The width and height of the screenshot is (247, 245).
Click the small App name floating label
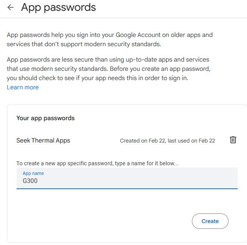pyautogui.click(x=33, y=173)
